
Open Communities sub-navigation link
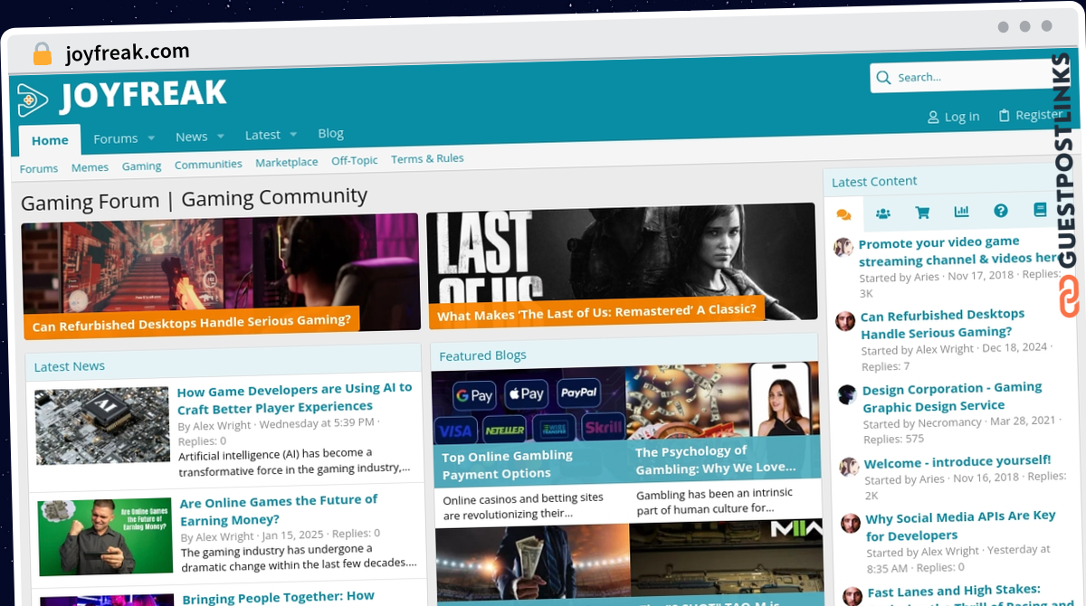208,165
